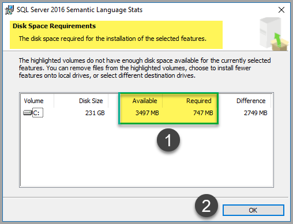Screen dimensions: 293x224
Task: Select the C: volume row label
Action: (x=37, y=113)
